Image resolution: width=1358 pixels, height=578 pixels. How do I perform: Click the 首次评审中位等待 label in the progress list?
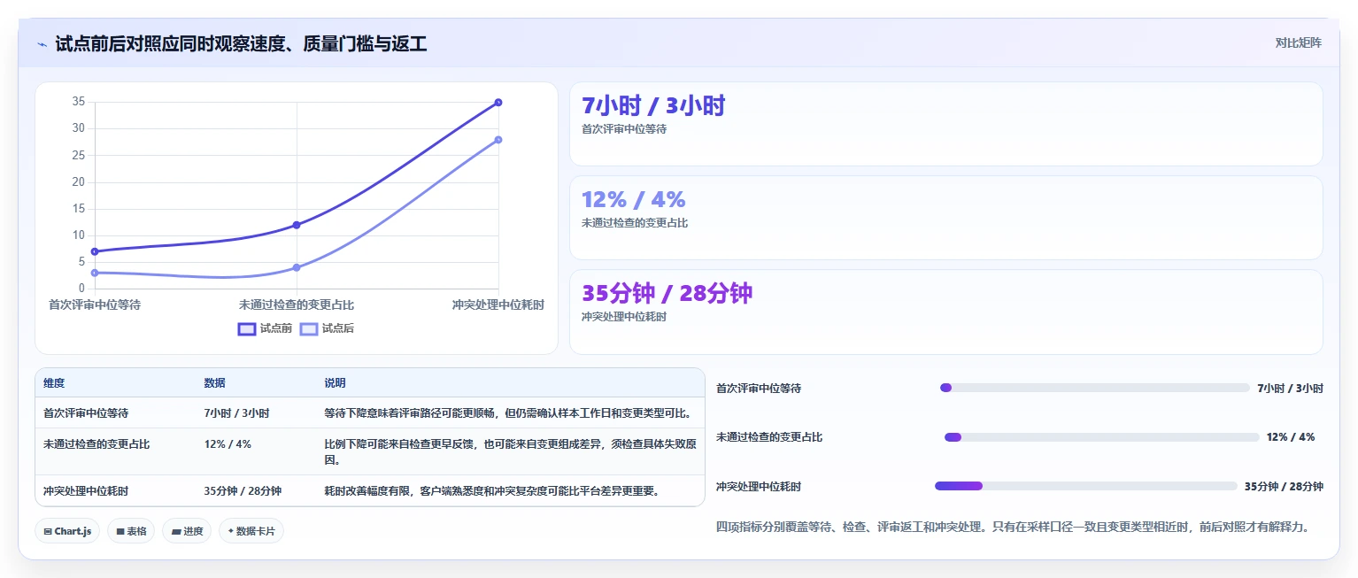coord(759,389)
